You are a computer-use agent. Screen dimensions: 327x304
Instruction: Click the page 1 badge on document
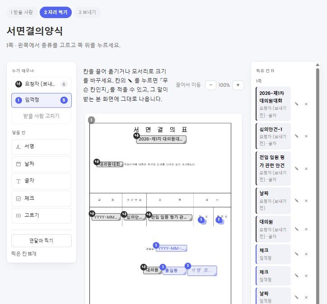tap(92, 120)
